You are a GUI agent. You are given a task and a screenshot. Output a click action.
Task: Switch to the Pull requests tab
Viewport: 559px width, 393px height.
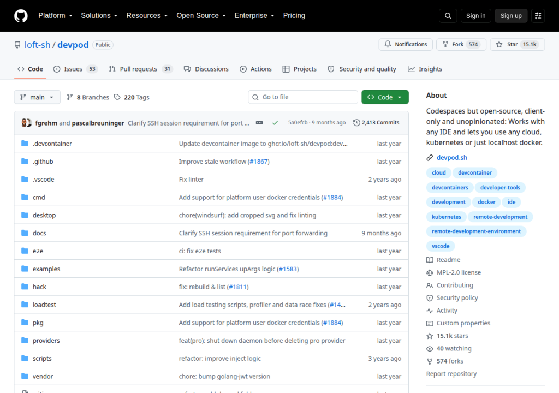pyautogui.click(x=141, y=69)
